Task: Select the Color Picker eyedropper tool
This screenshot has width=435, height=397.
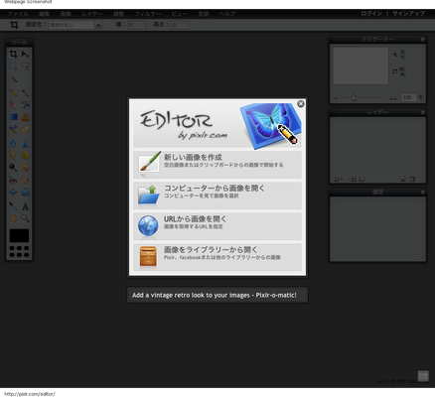Action: 13,206
